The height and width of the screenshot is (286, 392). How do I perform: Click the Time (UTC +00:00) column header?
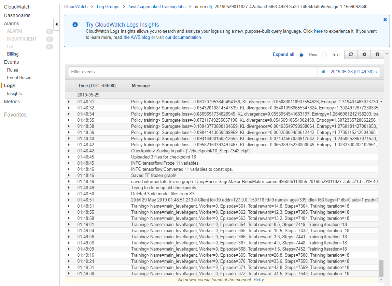coord(97,86)
